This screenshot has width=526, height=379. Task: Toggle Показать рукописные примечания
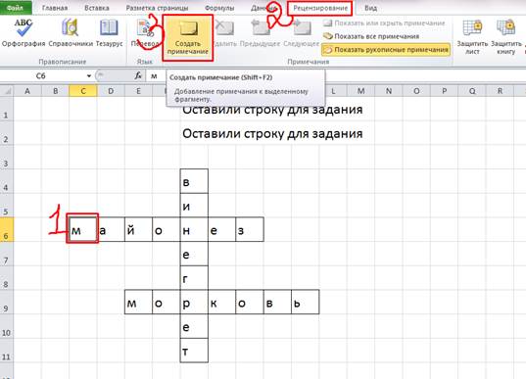[386, 50]
